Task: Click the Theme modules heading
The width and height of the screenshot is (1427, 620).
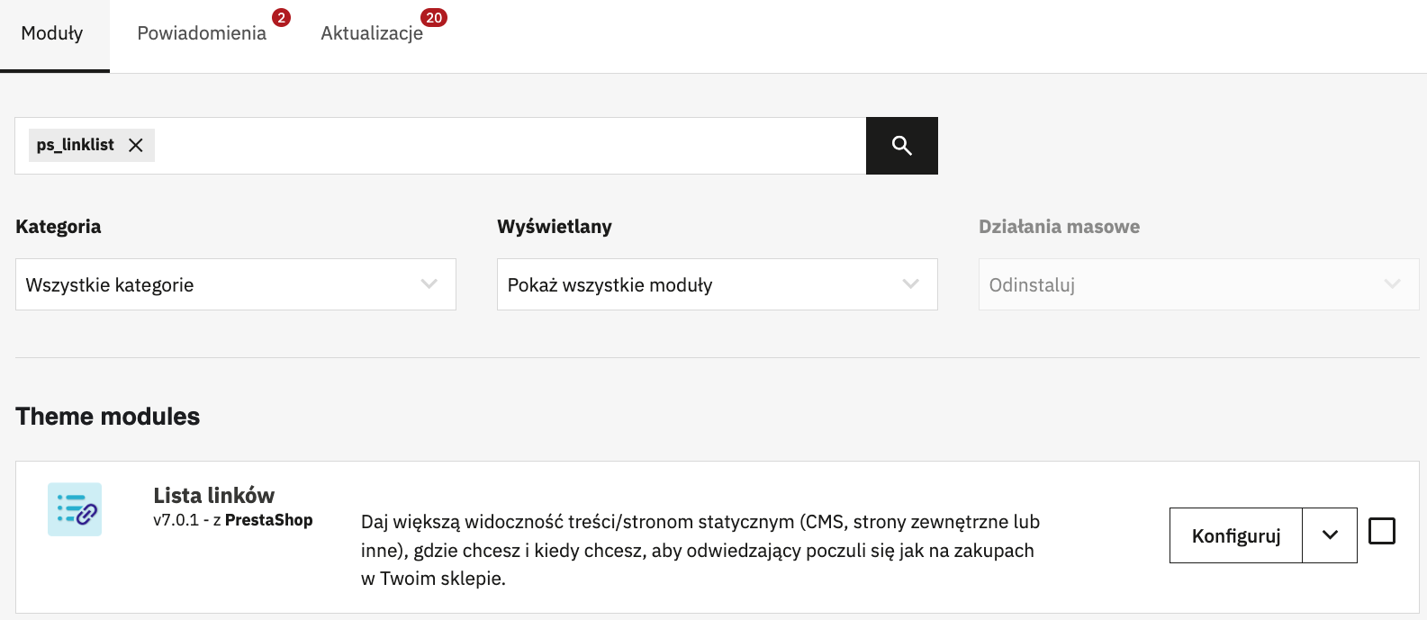Action: pos(108,416)
